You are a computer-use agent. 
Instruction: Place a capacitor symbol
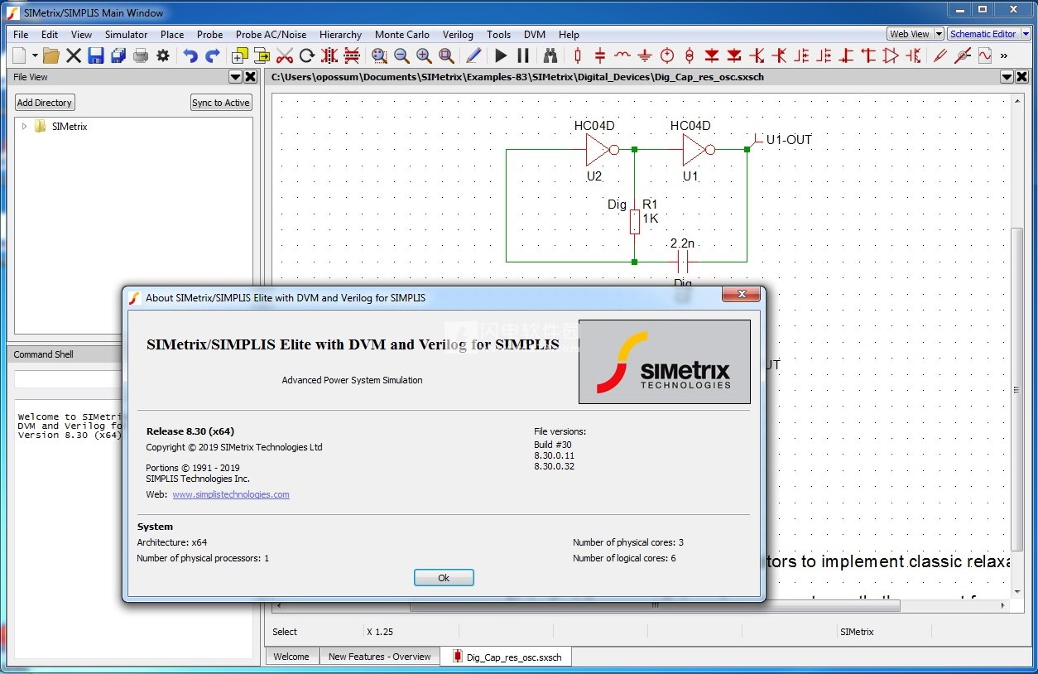pyautogui.click(x=600, y=55)
